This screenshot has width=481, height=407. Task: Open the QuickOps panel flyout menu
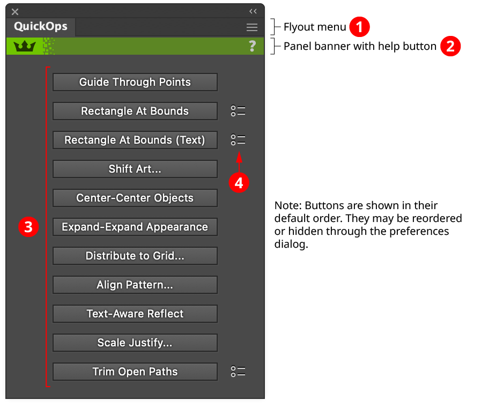[251, 27]
